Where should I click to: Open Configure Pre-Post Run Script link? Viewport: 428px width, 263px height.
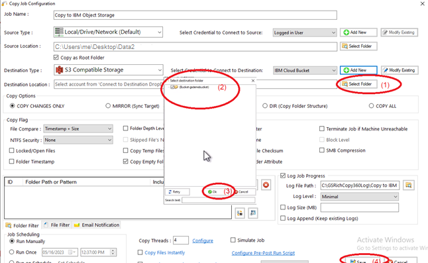[263, 253]
